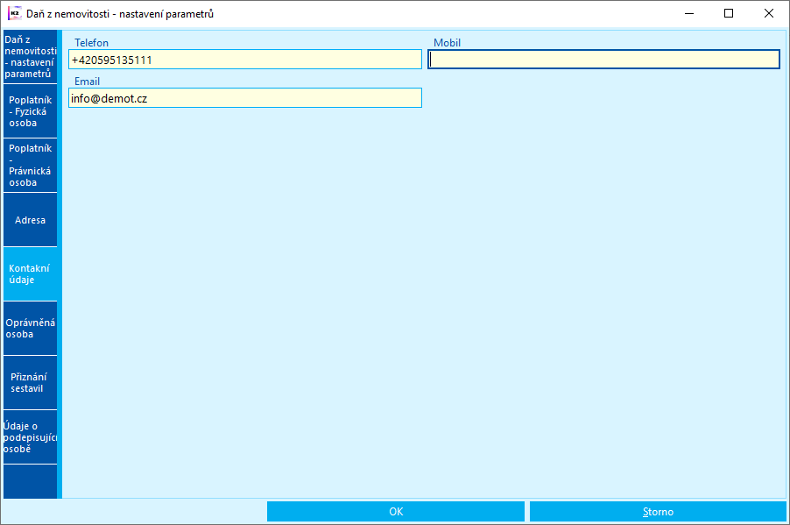Click the Telefon label text

coord(91,43)
